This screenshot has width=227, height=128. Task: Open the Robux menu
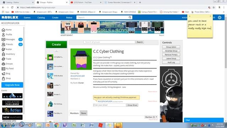pyautogui.click(x=69, y=17)
